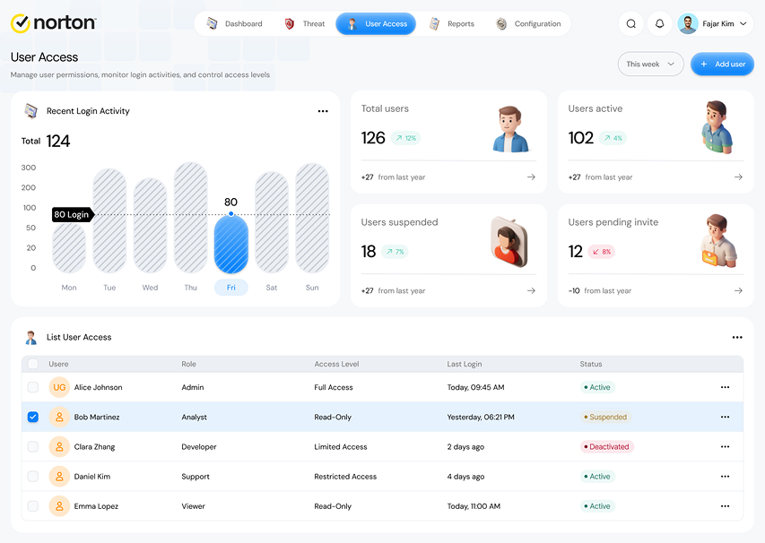Open the Reports tab
The width and height of the screenshot is (765, 543).
[452, 24]
